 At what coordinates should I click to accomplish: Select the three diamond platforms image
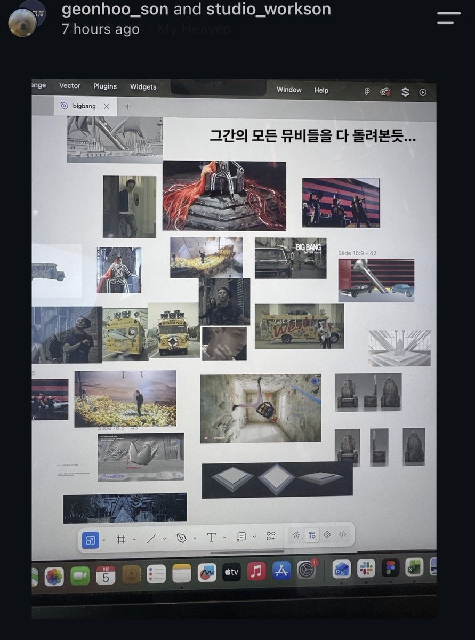coord(277,480)
